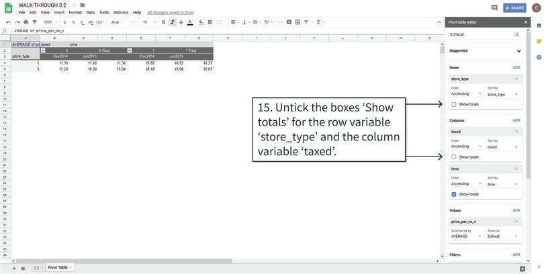The height and width of the screenshot is (274, 544).
Task: Open the borders tool
Action: pyautogui.click(x=210, y=22)
